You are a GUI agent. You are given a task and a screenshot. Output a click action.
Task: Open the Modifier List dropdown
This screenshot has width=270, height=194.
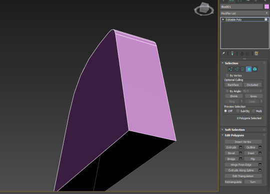pyautogui.click(x=244, y=13)
